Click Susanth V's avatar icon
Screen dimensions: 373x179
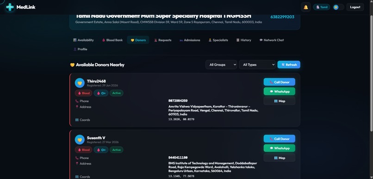pos(80,140)
